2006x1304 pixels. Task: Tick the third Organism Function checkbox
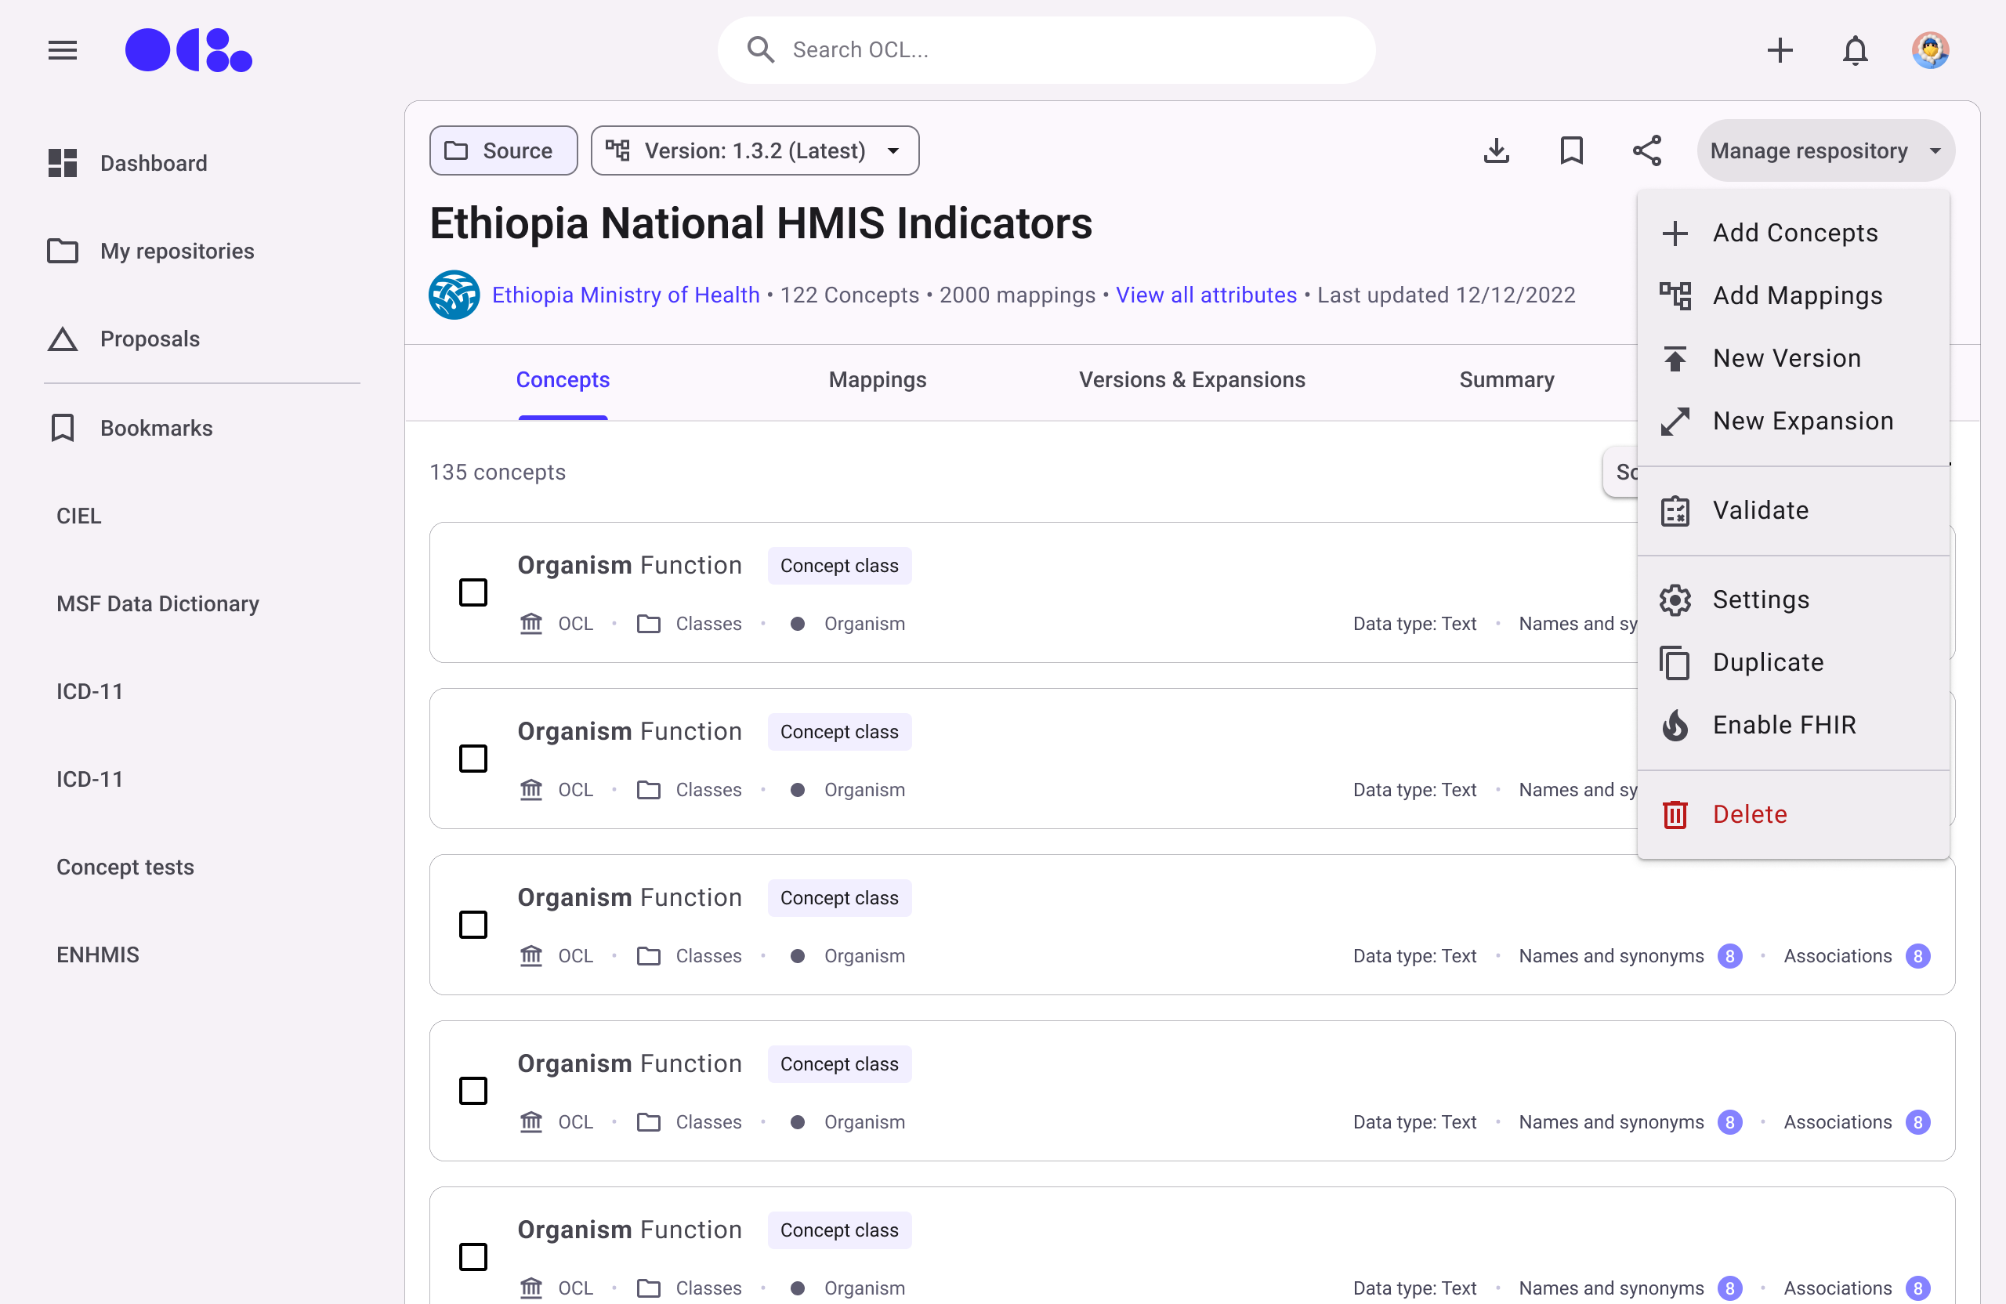[x=473, y=925]
